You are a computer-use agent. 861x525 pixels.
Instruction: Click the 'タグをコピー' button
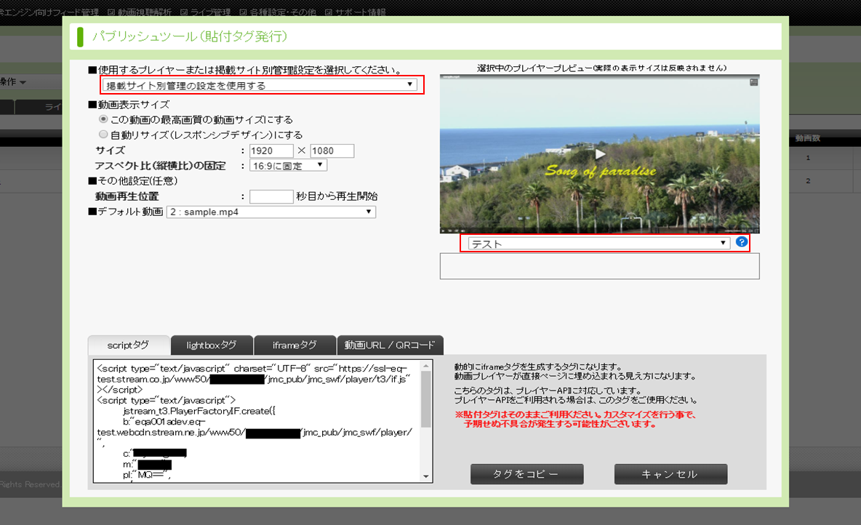coord(527,474)
